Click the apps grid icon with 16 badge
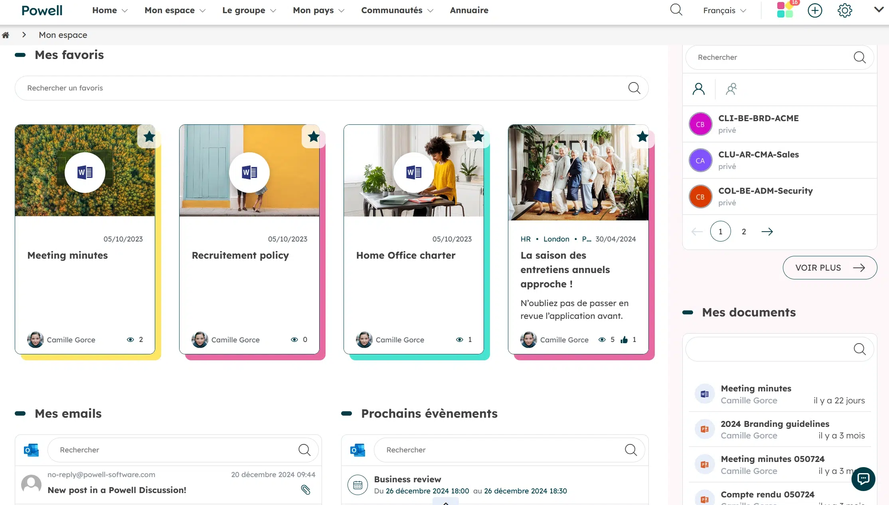This screenshot has height=505, width=889. pyautogui.click(x=785, y=10)
